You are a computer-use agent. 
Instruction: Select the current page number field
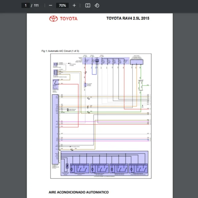pyautogui.click(x=25, y=5)
